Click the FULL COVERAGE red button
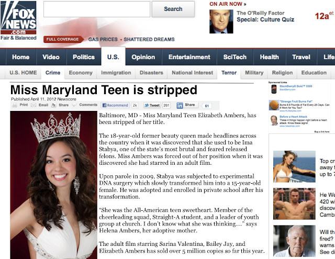The image size is (335, 259). 63,39
